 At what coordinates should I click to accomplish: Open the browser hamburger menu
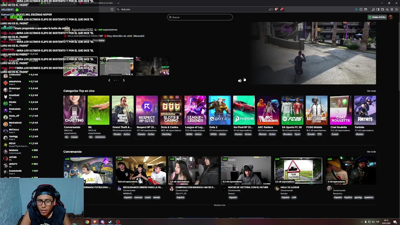tap(397, 9)
